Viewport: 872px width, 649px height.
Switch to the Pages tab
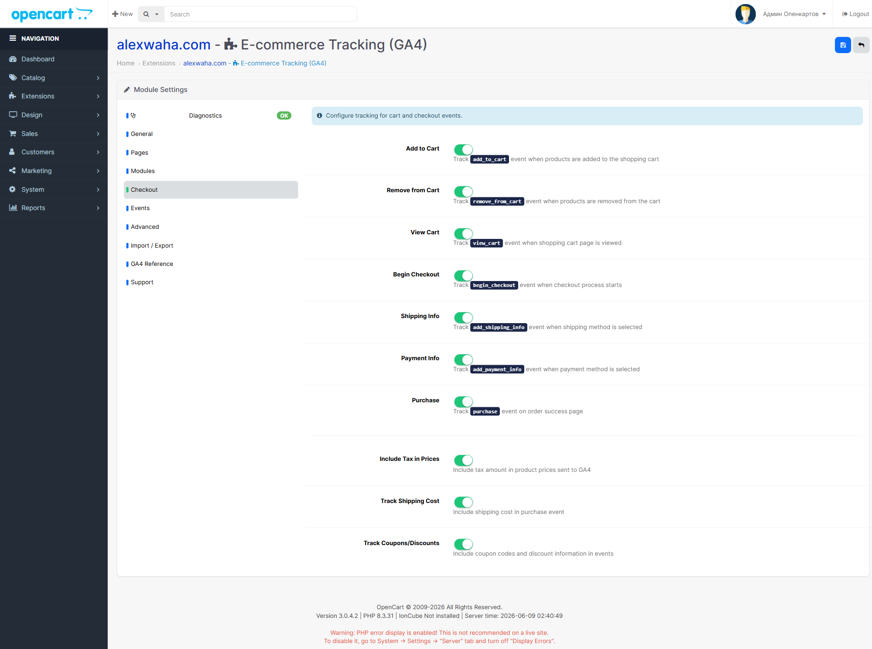211,152
